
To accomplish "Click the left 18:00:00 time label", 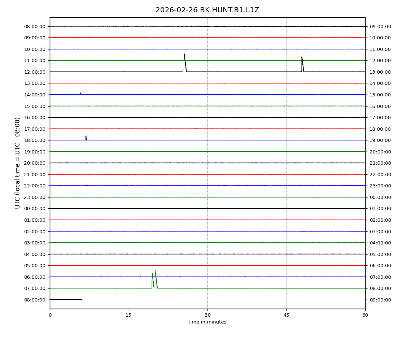I will click(x=35, y=140).
